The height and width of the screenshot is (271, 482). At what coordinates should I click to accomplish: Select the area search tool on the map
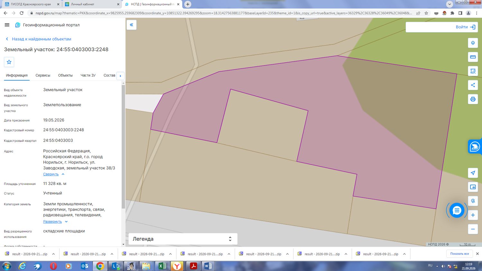point(473,71)
